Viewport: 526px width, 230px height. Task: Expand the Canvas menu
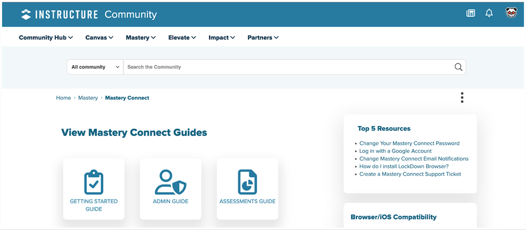pyautogui.click(x=100, y=37)
